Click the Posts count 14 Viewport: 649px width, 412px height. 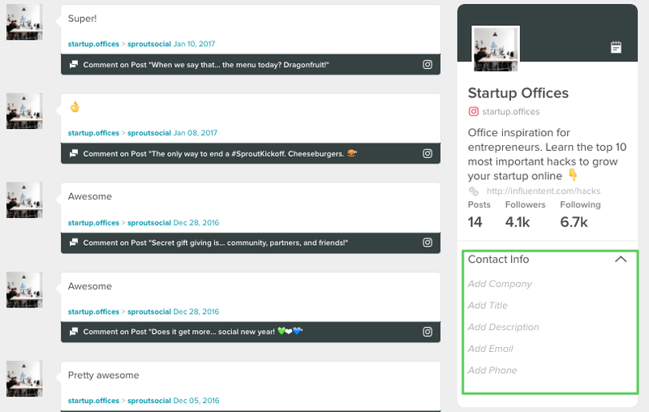(x=475, y=222)
